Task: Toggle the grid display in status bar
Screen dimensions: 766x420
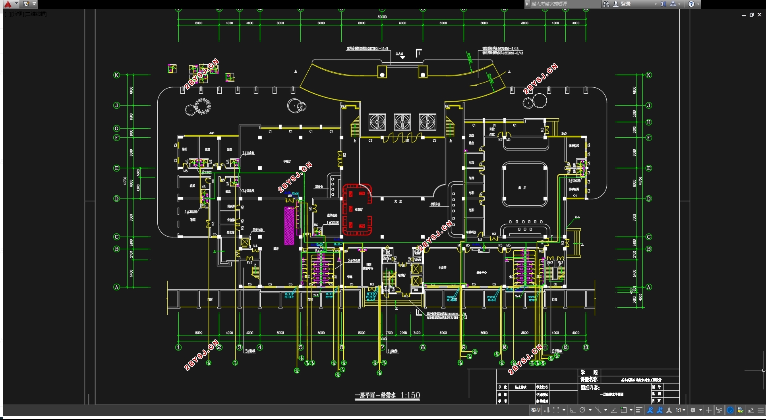Action: tap(547, 410)
